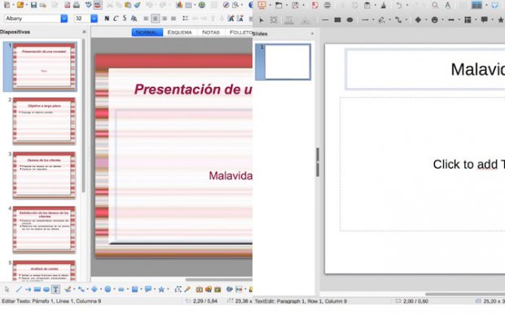The image size is (505, 315).
Task: Select the Text T tool in left drawing bar
Action: 55,289
